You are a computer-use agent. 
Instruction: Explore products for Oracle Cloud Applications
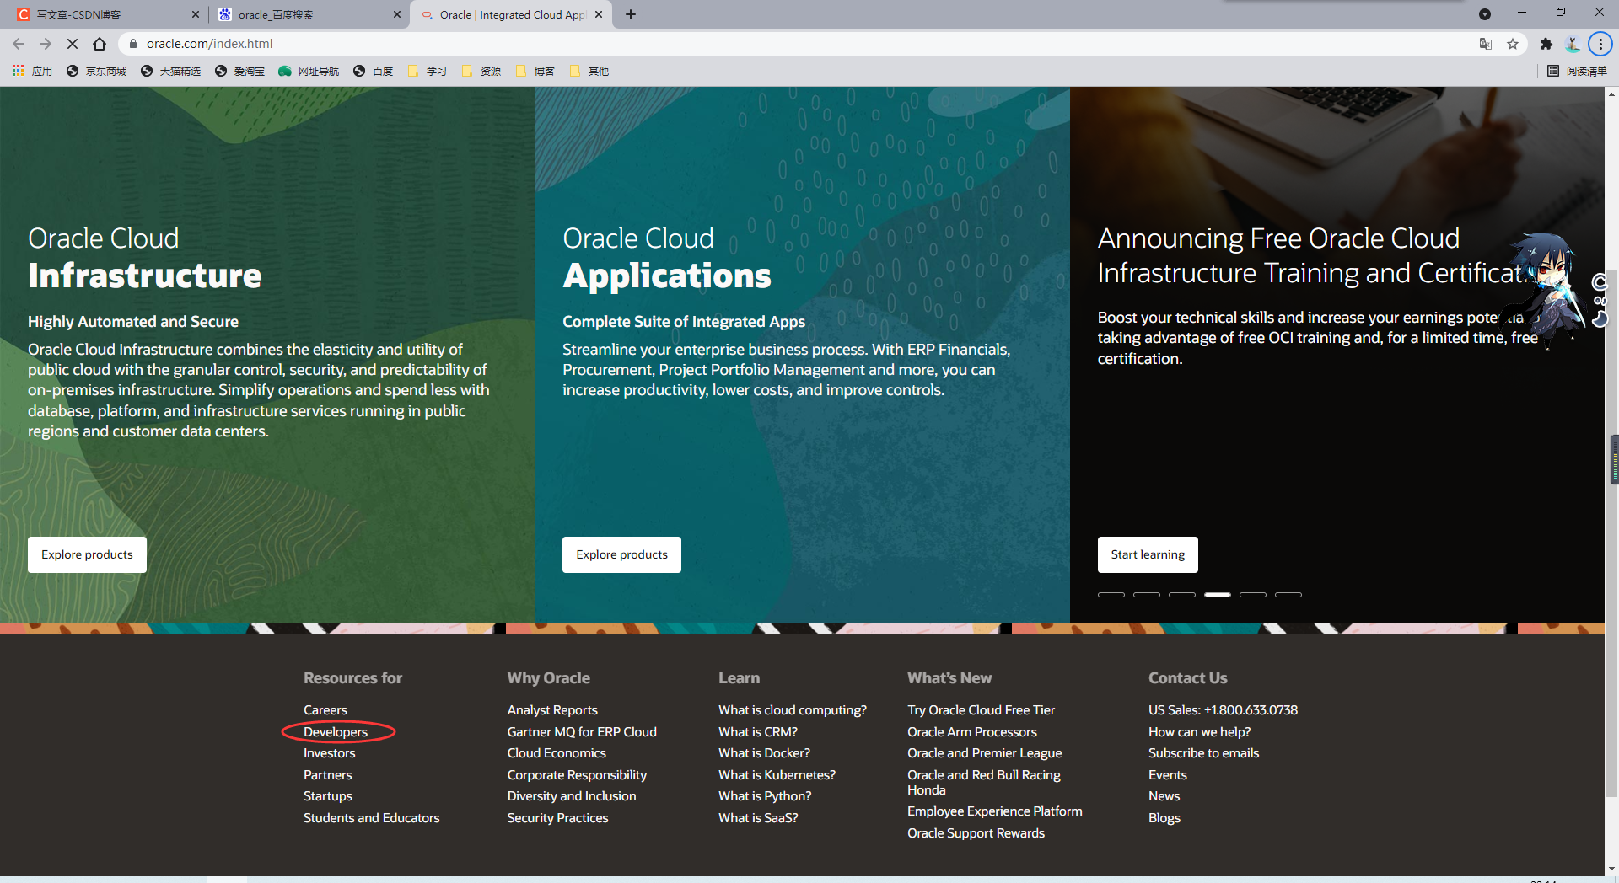point(621,554)
